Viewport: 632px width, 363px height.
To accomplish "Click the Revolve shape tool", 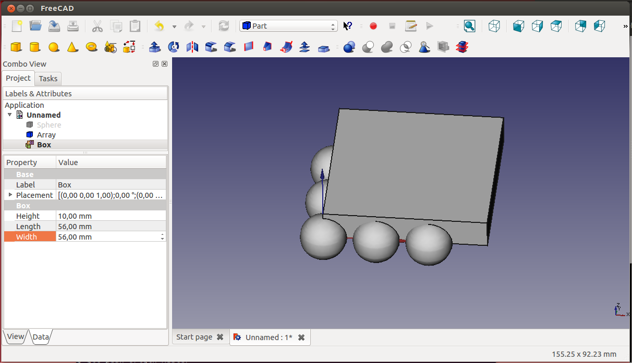I will (174, 47).
